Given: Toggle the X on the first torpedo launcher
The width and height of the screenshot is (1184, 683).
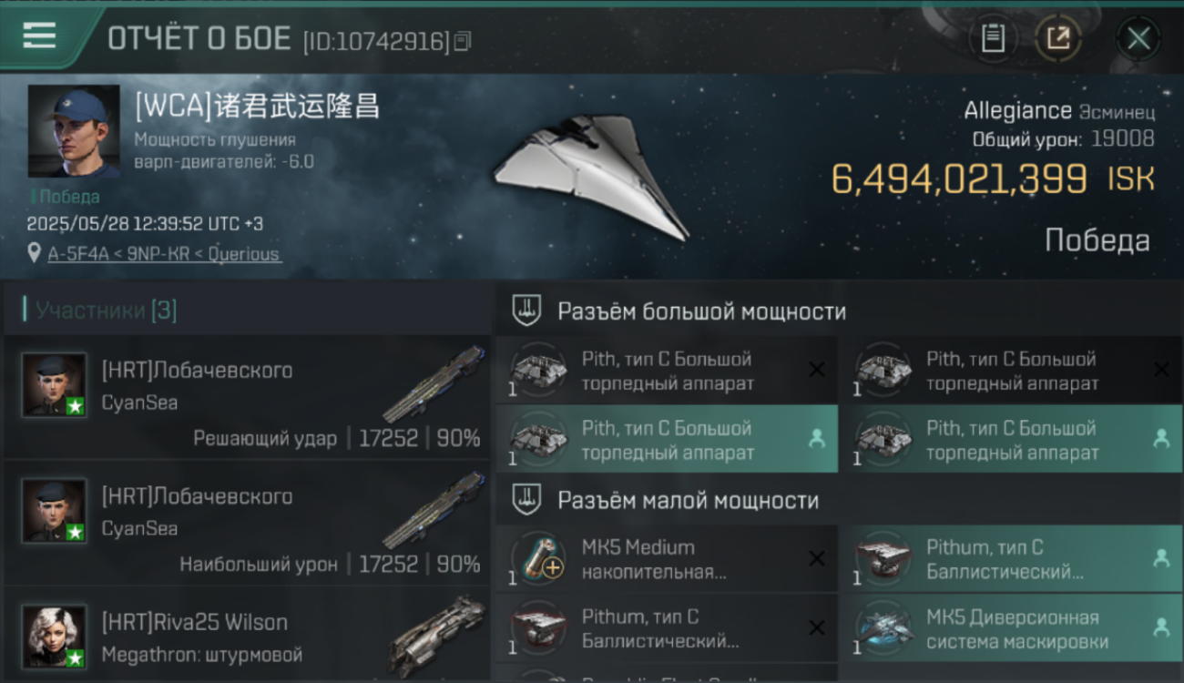Looking at the screenshot, I should 817,369.
